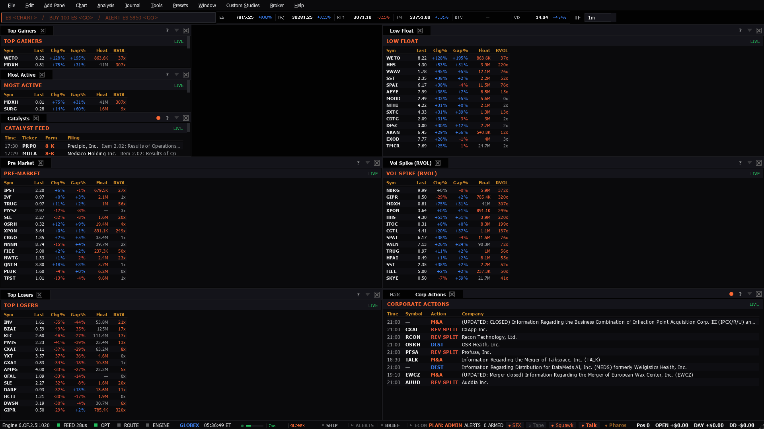
Task: Open the Top Gainers panel options arrow
Action: coord(177,31)
